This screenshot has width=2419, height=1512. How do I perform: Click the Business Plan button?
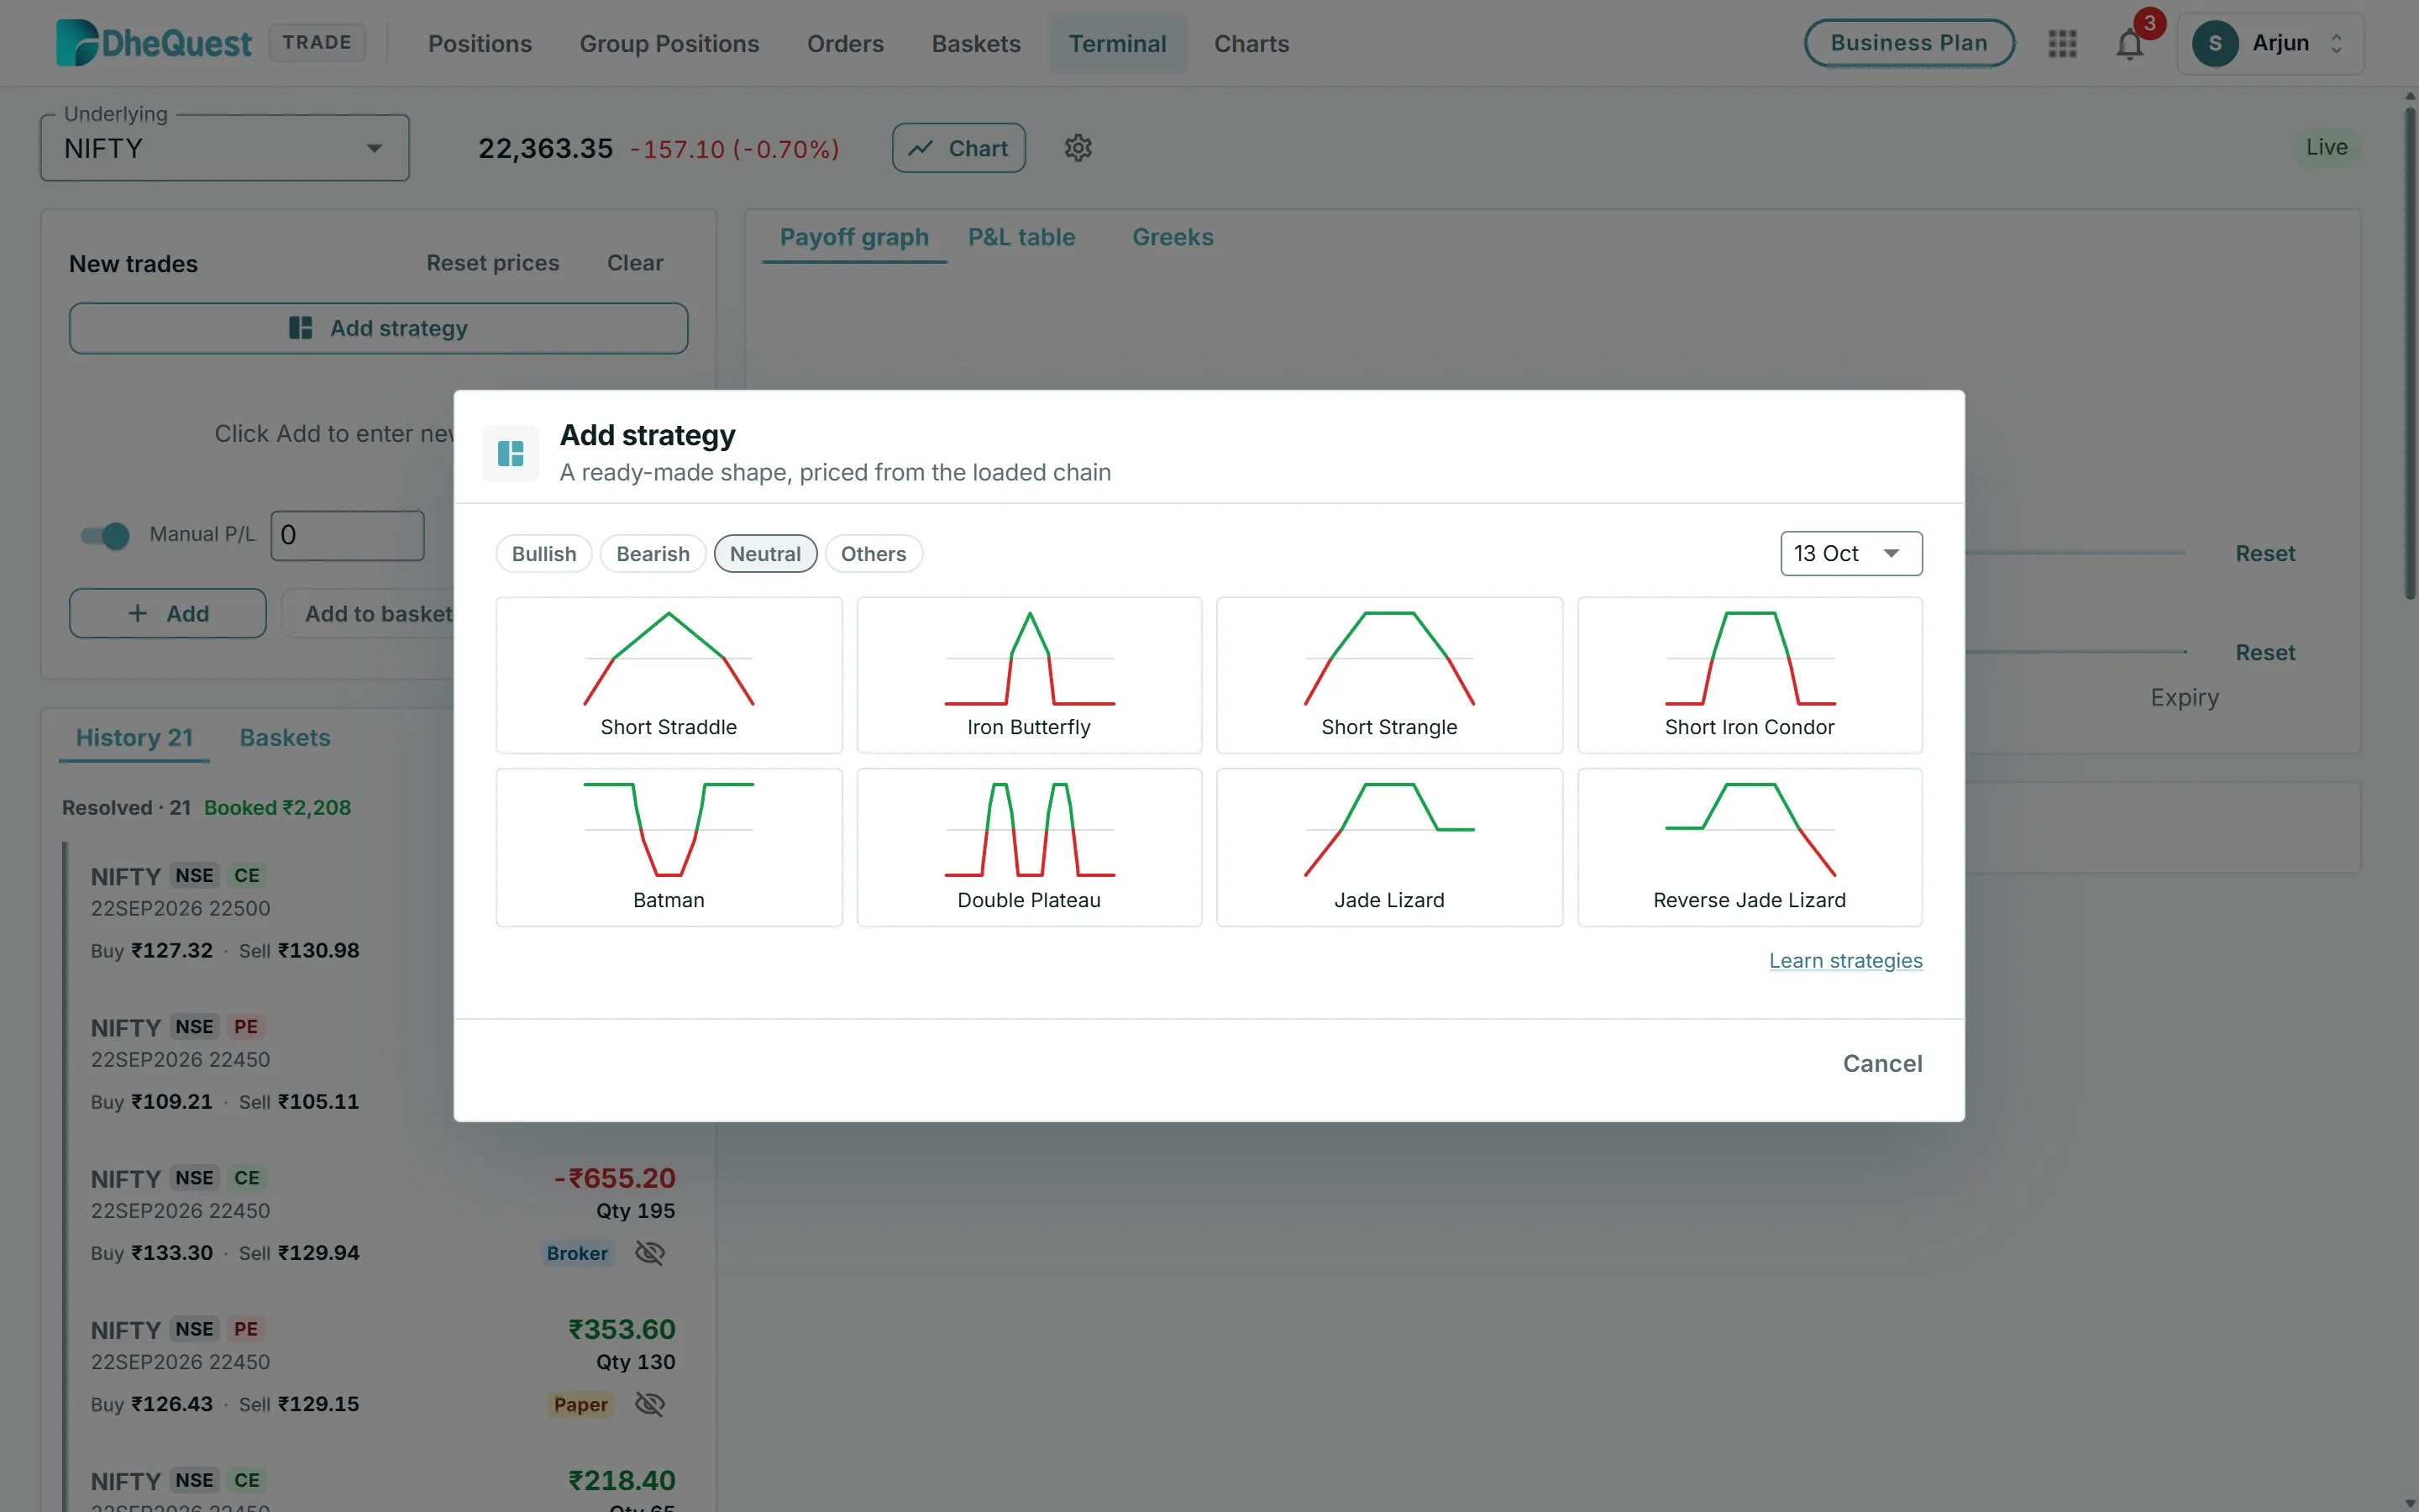click(1908, 43)
